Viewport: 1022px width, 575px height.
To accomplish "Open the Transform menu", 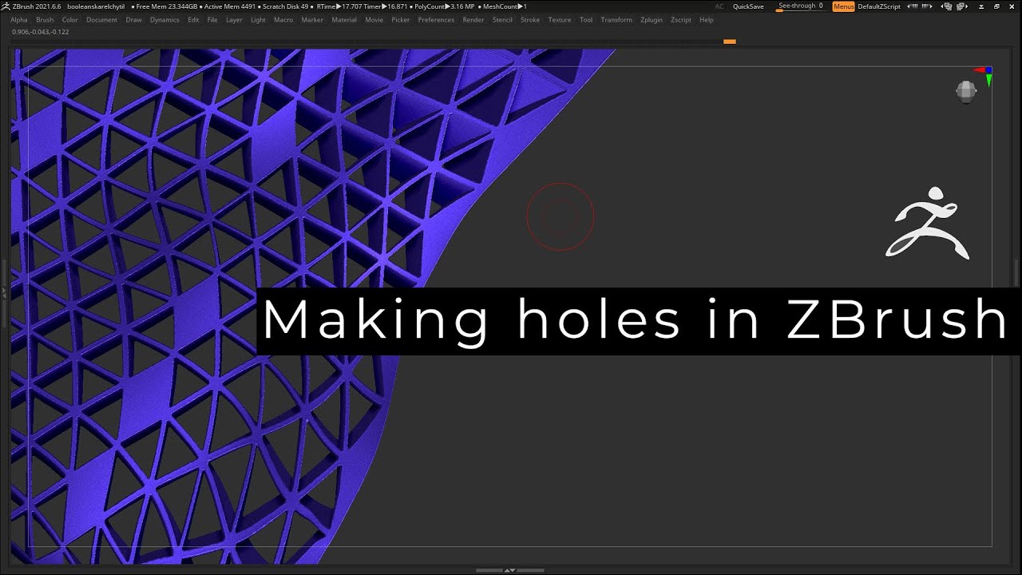I will tap(616, 20).
